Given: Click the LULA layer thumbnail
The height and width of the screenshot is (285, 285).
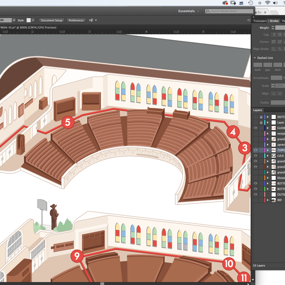Looking at the screenshot, I should pos(274,156).
